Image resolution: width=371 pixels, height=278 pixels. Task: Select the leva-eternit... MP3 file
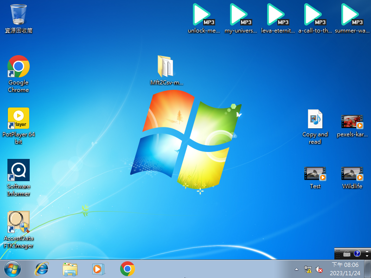coord(278,19)
